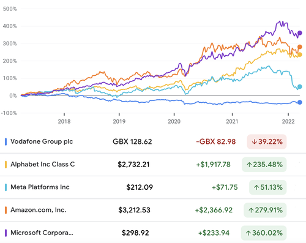Click the change value -GBX 82.98
This screenshot has width=306, height=243.
(216, 141)
